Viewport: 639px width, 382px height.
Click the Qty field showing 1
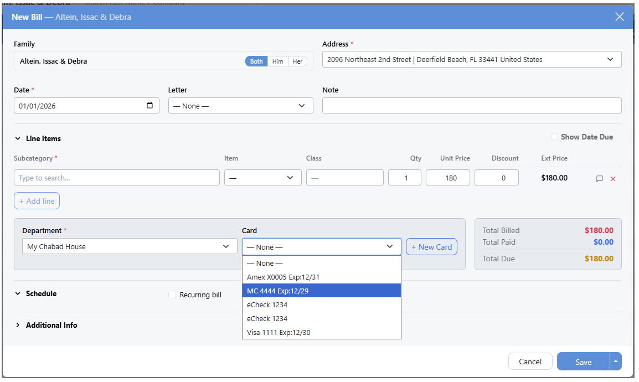click(404, 178)
